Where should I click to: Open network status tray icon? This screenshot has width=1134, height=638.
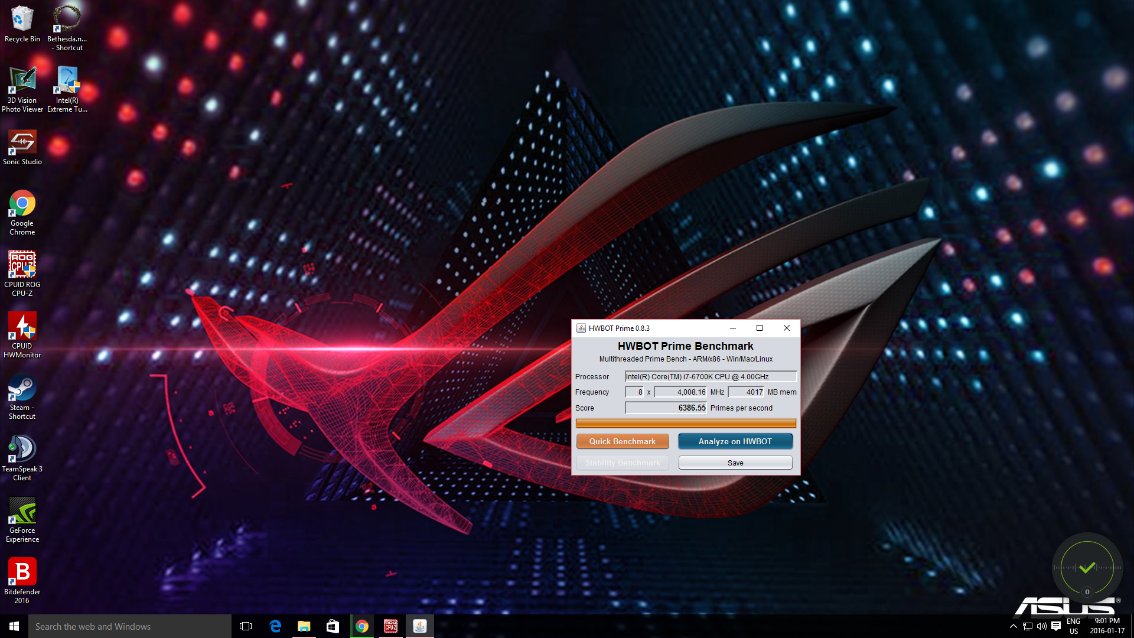pos(1028,626)
